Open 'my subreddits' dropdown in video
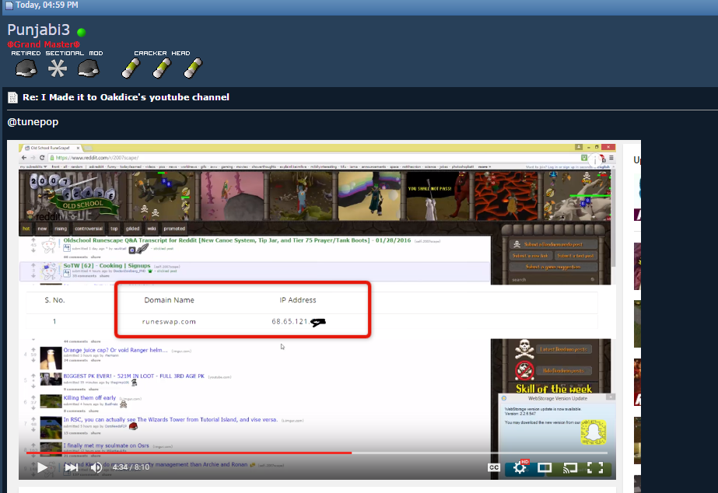This screenshot has width=718, height=493. point(33,167)
